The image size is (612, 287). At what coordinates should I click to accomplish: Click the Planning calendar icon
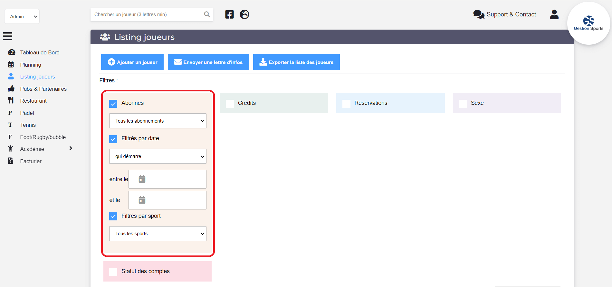pyautogui.click(x=11, y=64)
